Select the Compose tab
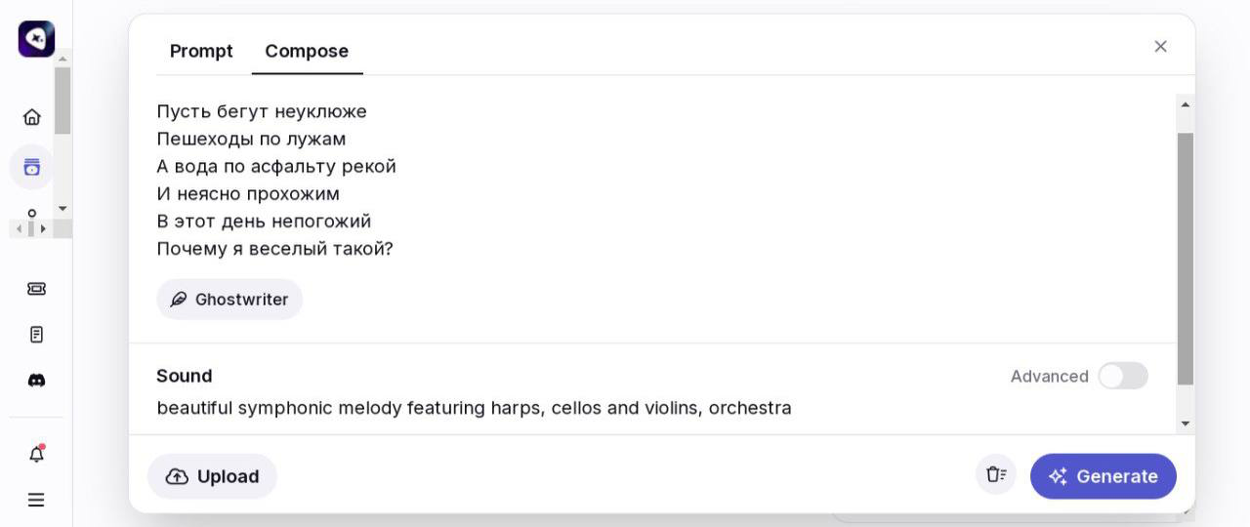This screenshot has width=1250, height=527. (x=307, y=51)
